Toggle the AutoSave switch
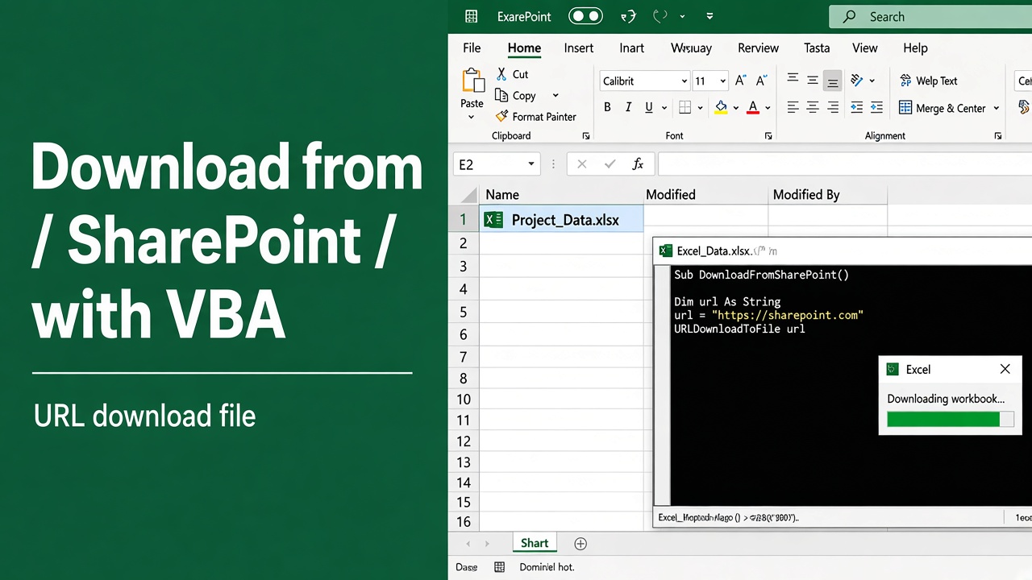 tap(585, 16)
